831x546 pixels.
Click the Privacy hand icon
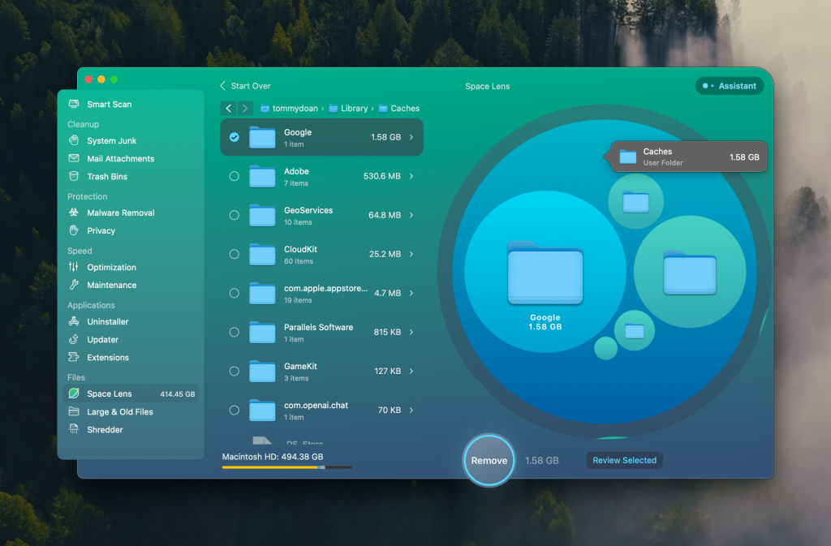(74, 231)
